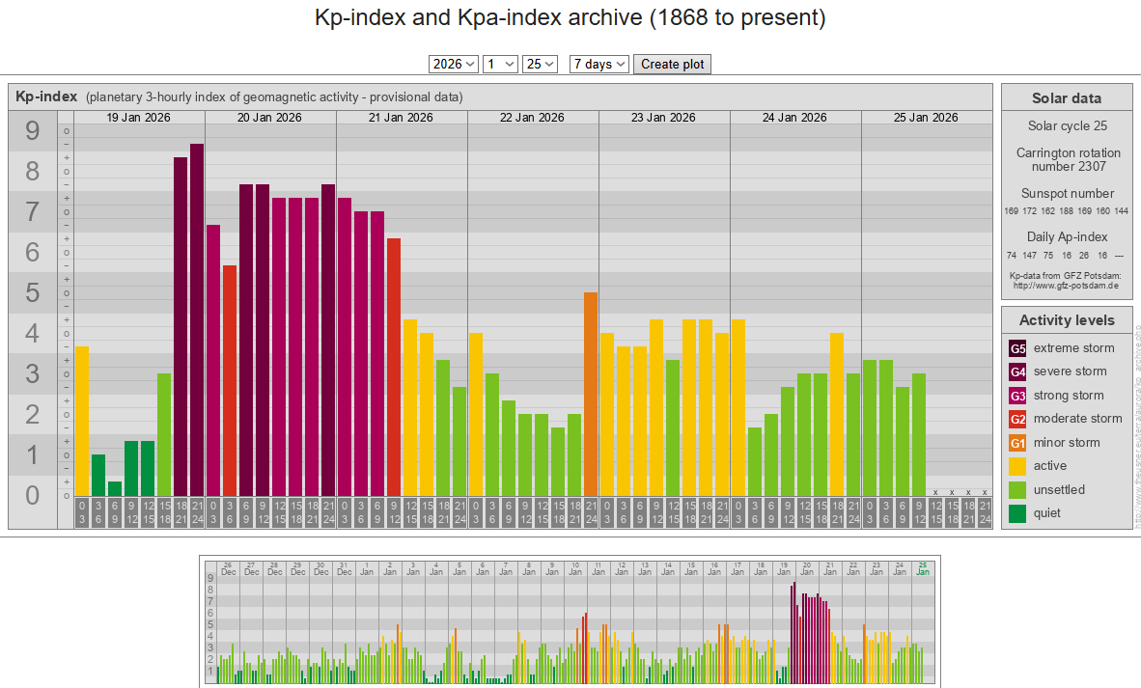Click the long-term Kp overview thumbnail chart
Image resolution: width=1141 pixels, height=688 pixels.
(570, 620)
